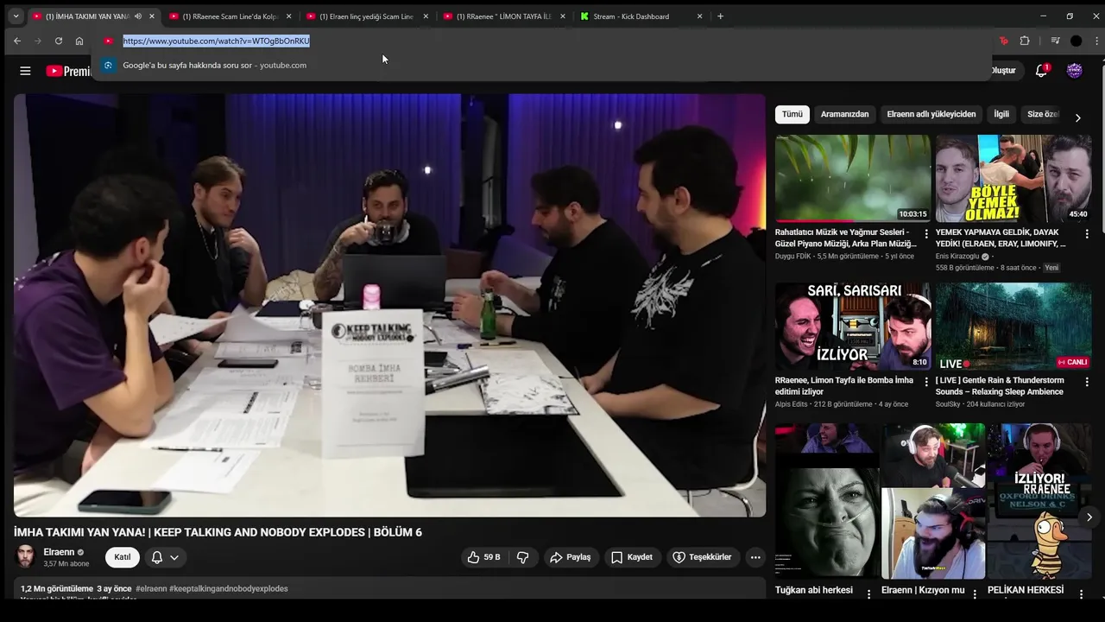Open the tab search dropdown arrow
This screenshot has height=622, width=1105.
(x=16, y=16)
